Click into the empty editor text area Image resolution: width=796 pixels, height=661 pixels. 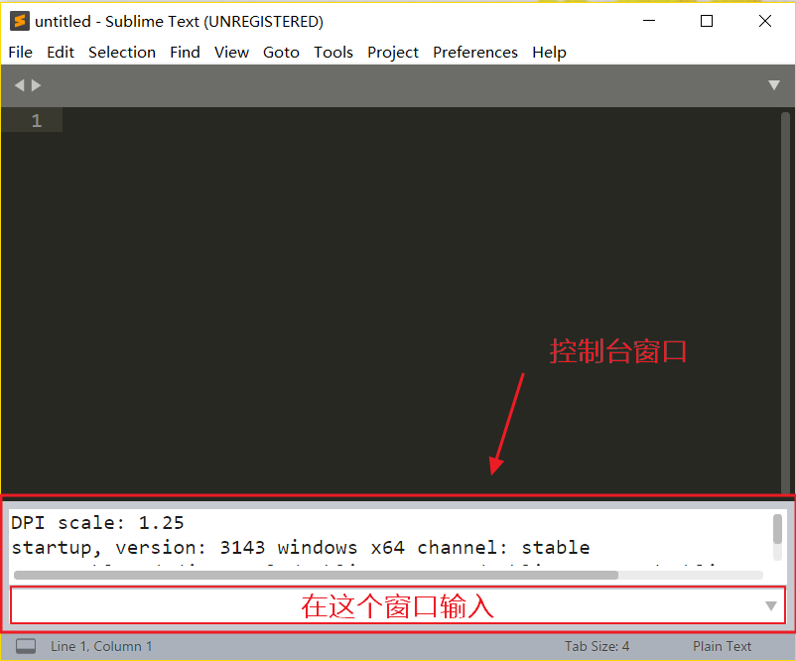point(422,300)
